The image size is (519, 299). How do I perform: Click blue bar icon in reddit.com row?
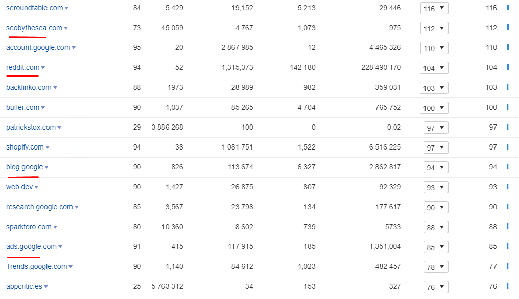508,67
